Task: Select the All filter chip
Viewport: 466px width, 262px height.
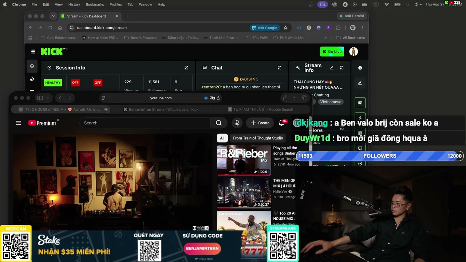Action: pyautogui.click(x=222, y=138)
